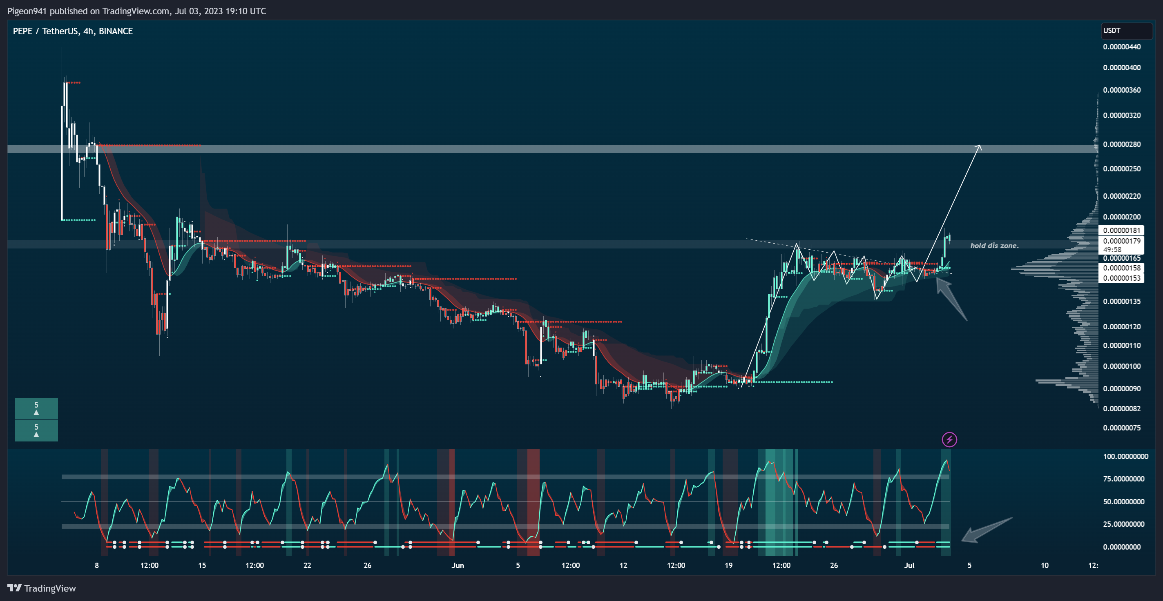
Task: Click the 0.00000220 price axis value
Action: (x=1121, y=196)
